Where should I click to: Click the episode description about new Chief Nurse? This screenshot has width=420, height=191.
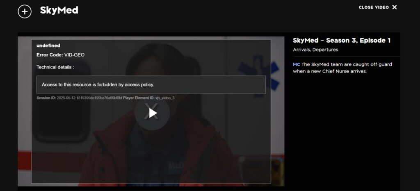pos(342,68)
